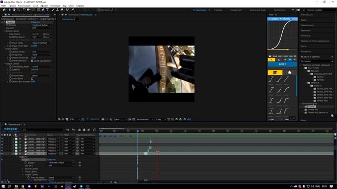The height and width of the screenshot is (189, 337).
Task: Open the Input Fields dropdown
Action: pos(42,43)
